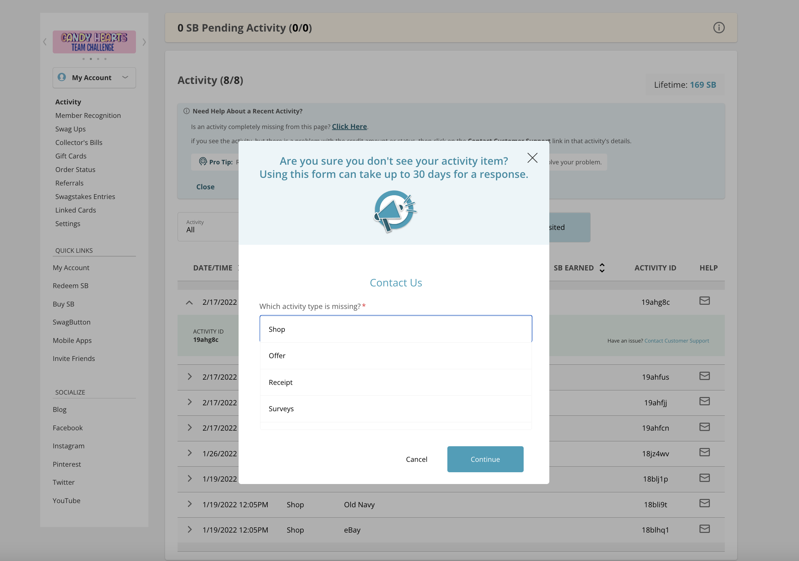Expand the 1/26/2022 activity row
This screenshot has height=561, width=799.
pos(189,453)
